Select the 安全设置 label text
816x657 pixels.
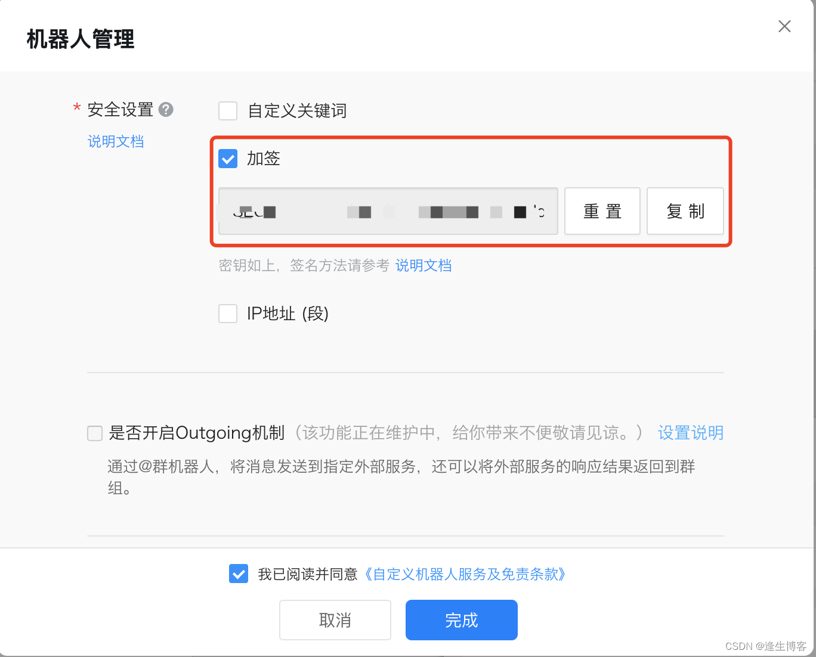pos(120,110)
